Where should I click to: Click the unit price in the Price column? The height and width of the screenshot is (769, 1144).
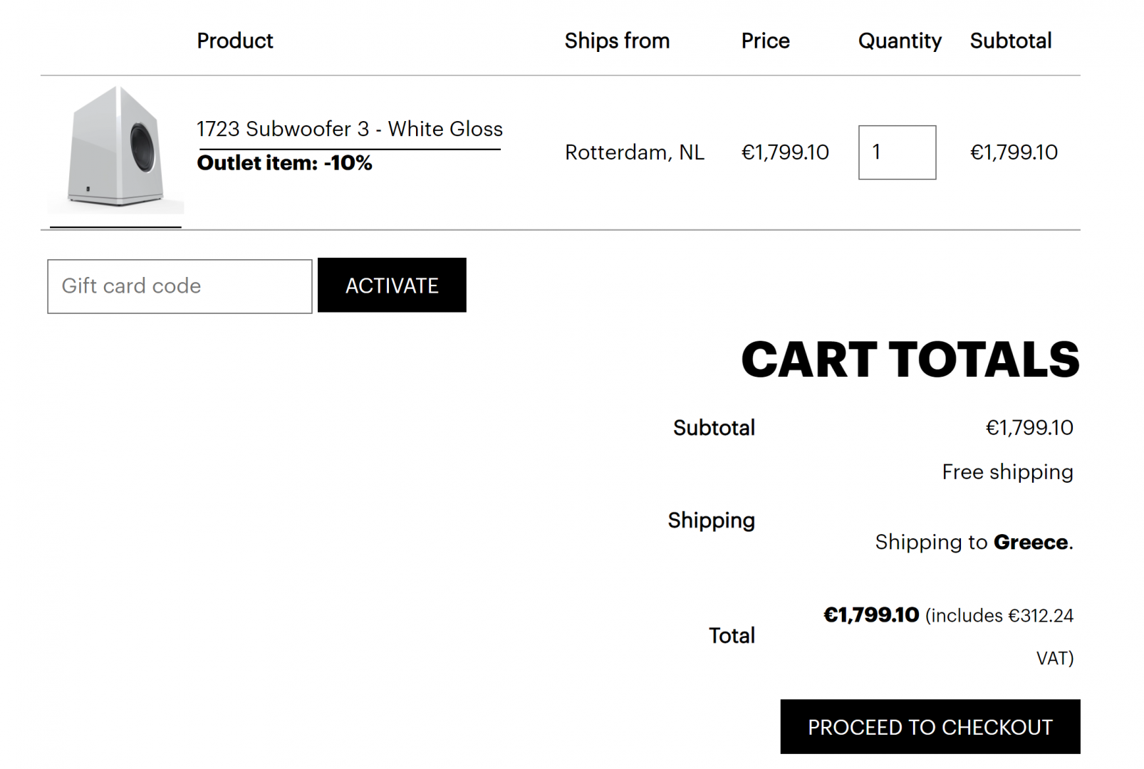pyautogui.click(x=785, y=152)
